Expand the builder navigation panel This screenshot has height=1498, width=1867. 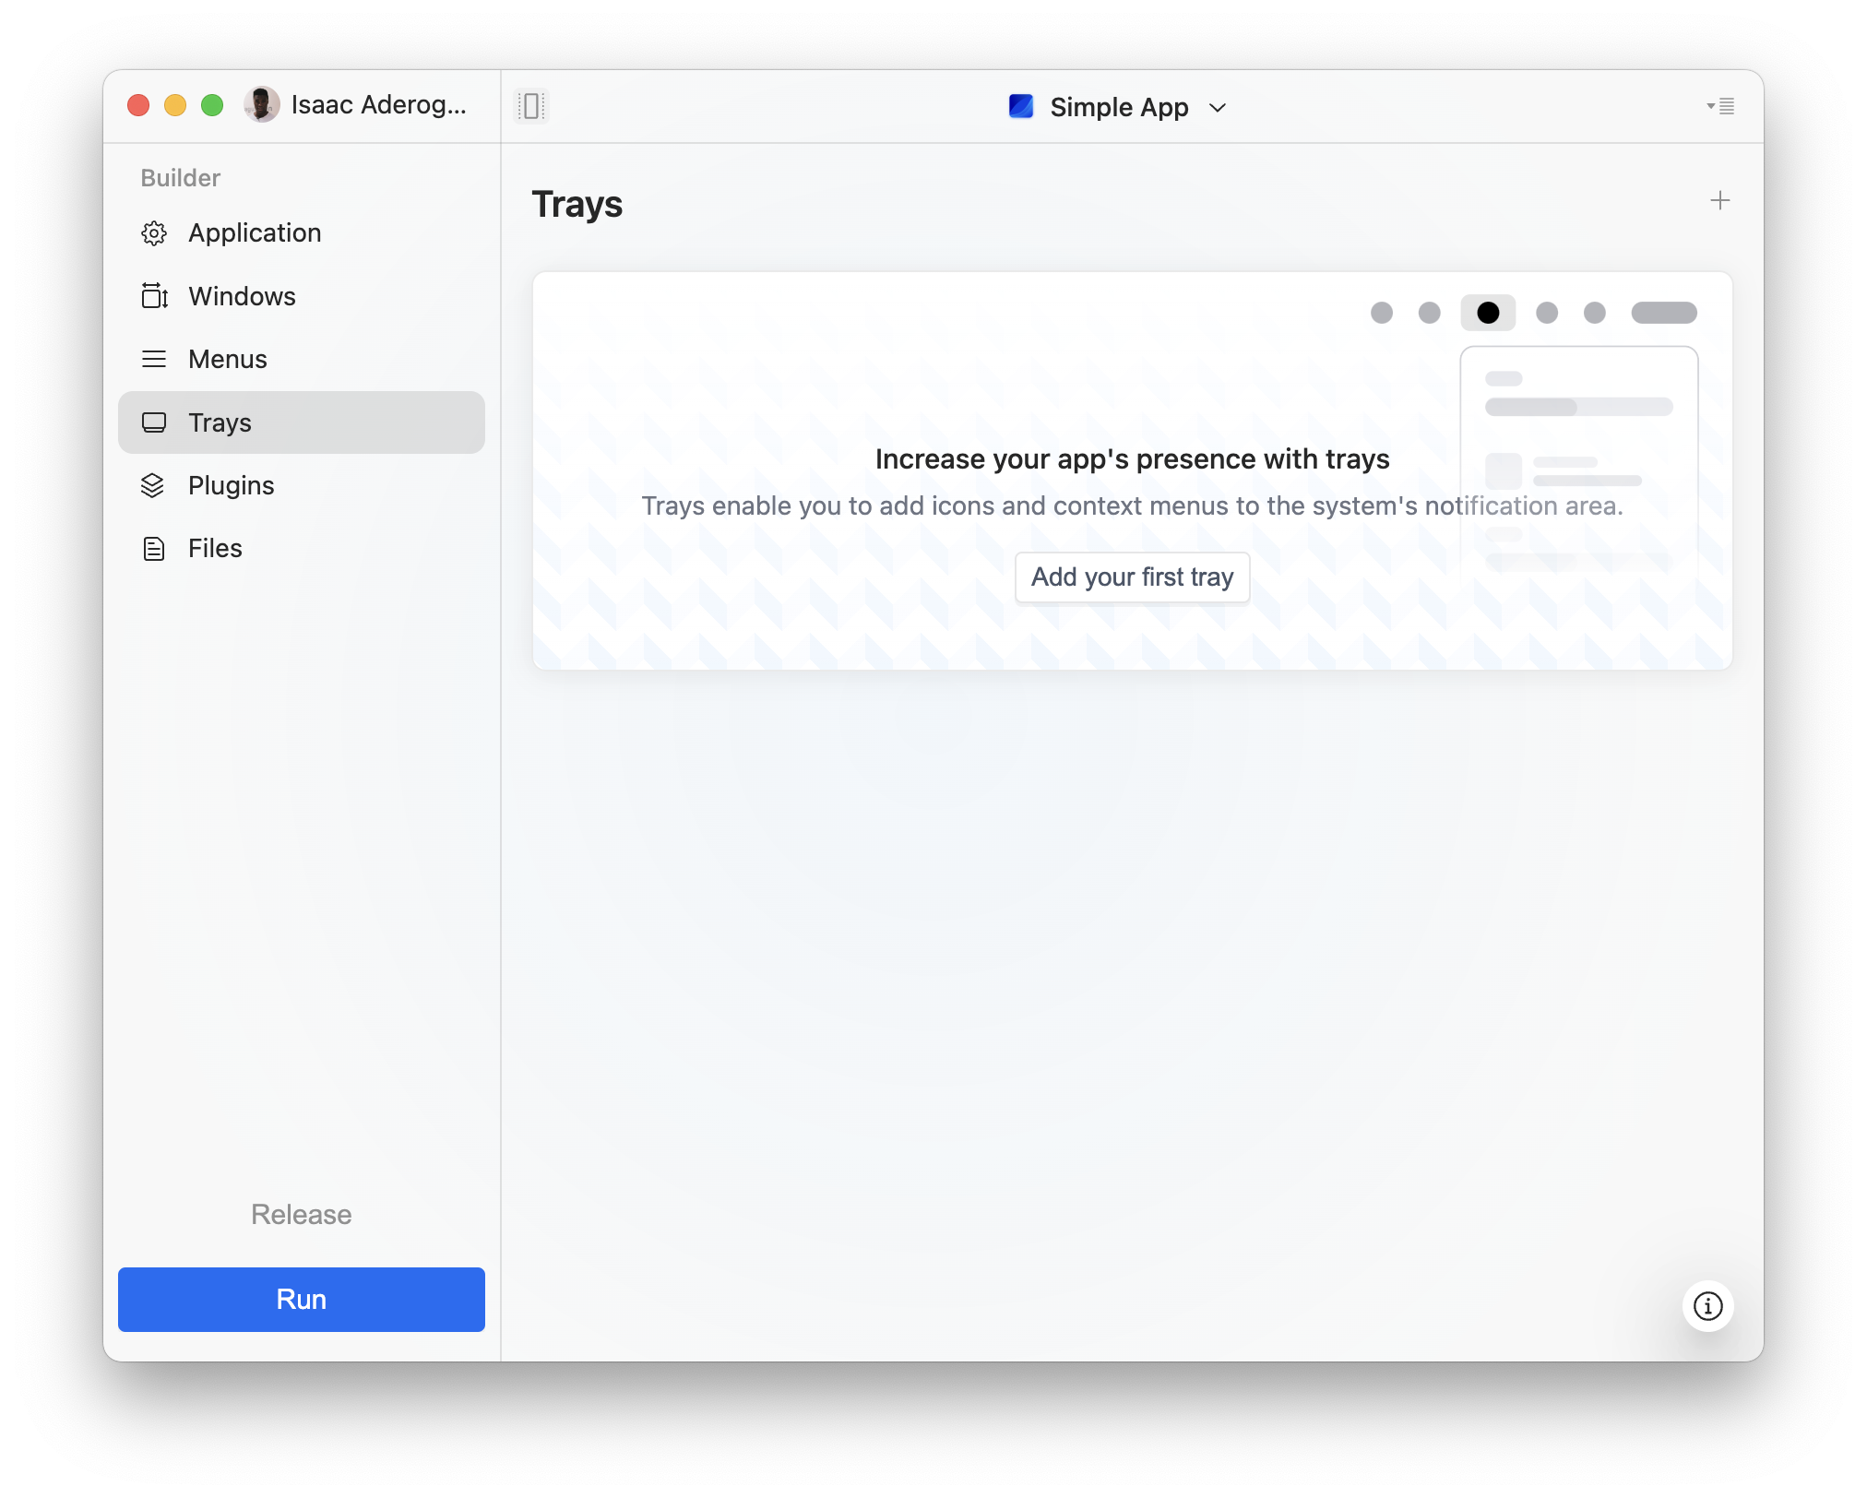coord(533,105)
